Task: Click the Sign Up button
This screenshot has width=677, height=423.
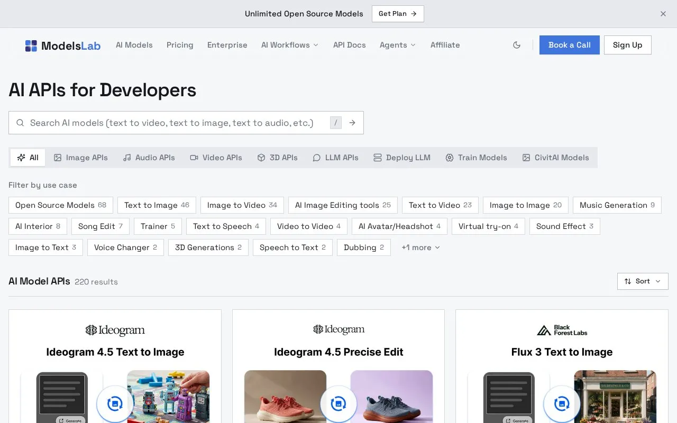Action: [x=627, y=45]
